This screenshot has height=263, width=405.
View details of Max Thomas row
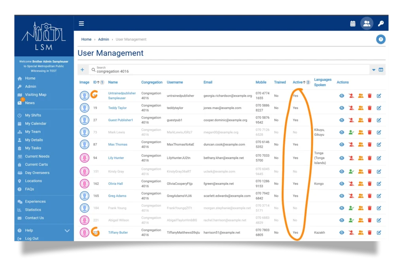(x=341, y=144)
